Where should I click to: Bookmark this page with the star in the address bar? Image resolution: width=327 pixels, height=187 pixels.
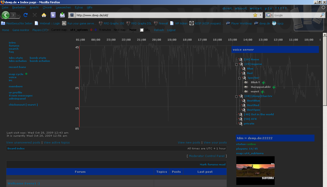click(255, 15)
